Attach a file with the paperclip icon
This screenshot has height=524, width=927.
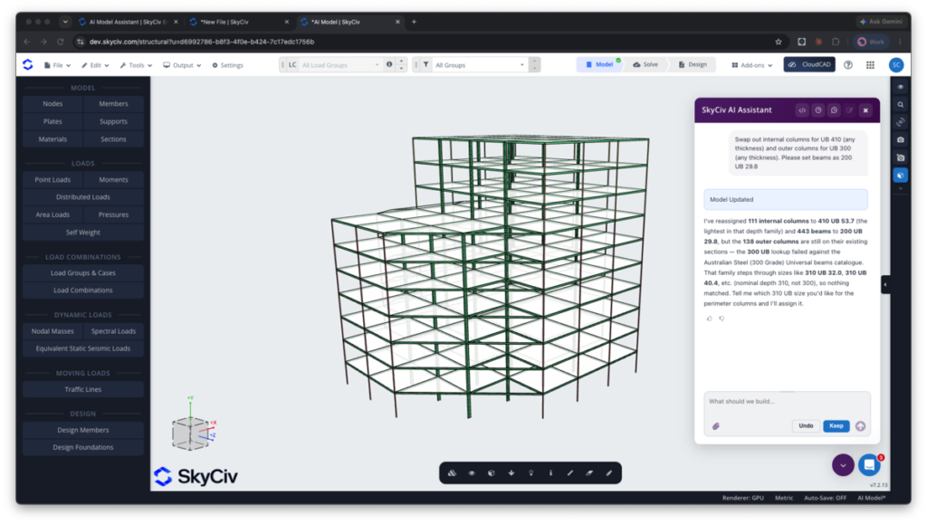point(715,426)
